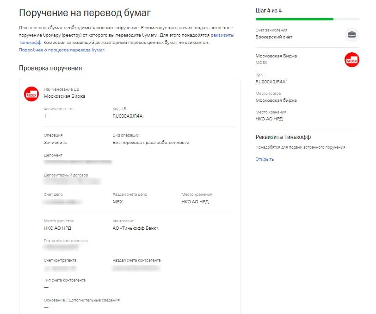Click the MOEX logo in order card

pyautogui.click(x=31, y=94)
